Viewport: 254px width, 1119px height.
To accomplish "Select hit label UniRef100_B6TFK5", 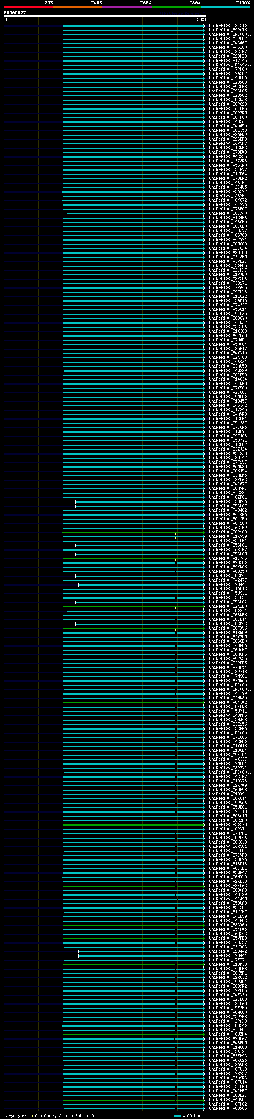I will pos(228,109).
